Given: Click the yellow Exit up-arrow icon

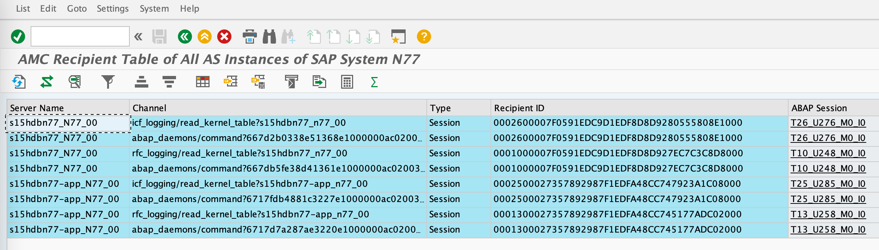Looking at the screenshot, I should [204, 37].
